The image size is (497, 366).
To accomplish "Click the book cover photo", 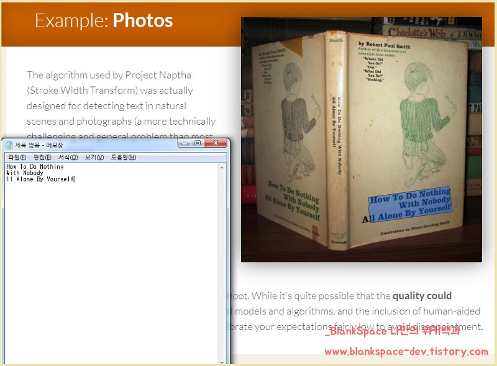I will pyautogui.click(x=362, y=140).
